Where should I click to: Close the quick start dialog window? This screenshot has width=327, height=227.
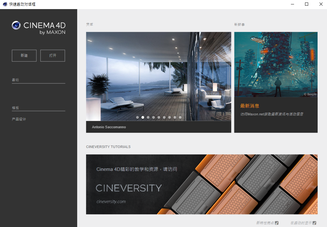[321, 4]
